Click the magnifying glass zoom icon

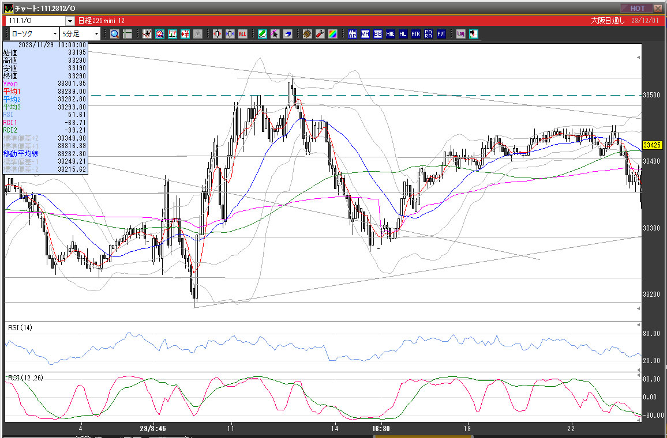click(x=114, y=34)
